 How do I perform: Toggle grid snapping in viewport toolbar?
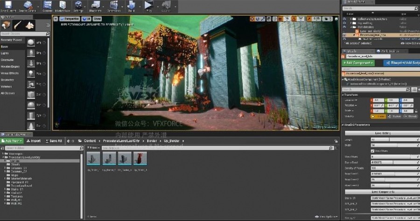pyautogui.click(x=280, y=19)
